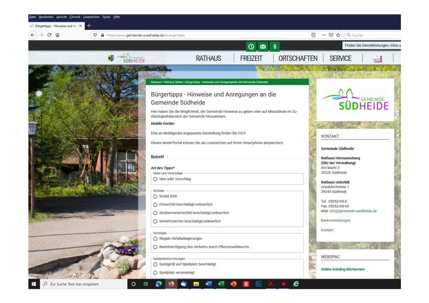Open the tracking protection shield icon

tap(95, 35)
